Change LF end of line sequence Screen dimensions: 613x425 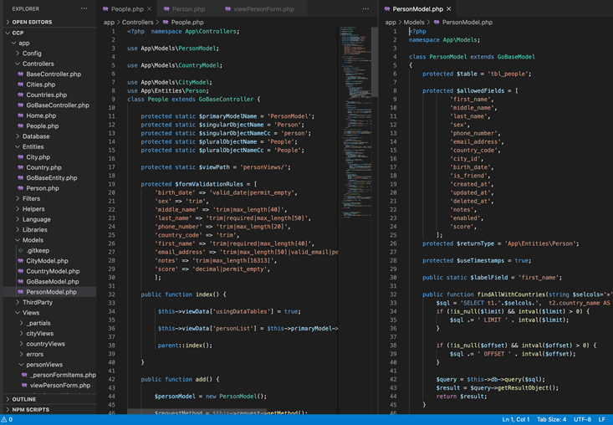tap(601, 419)
